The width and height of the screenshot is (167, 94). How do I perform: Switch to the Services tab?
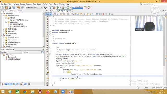pyautogui.click(x=19, y=11)
